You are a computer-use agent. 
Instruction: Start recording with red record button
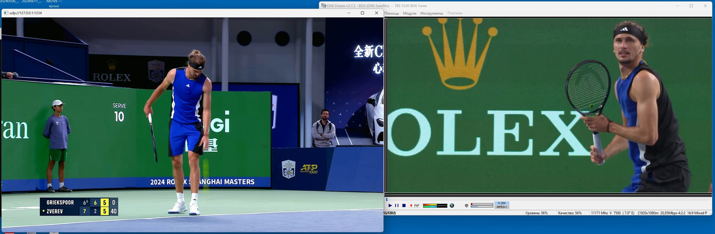click(x=411, y=206)
